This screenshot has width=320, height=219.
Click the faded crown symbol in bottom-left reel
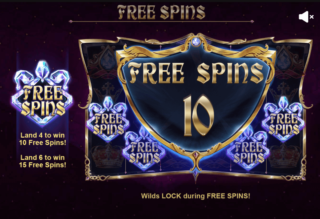pos(108,156)
